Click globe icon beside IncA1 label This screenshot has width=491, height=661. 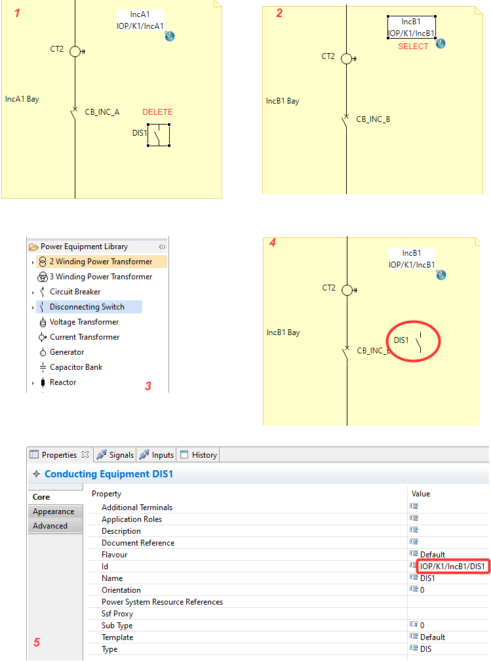(x=170, y=37)
